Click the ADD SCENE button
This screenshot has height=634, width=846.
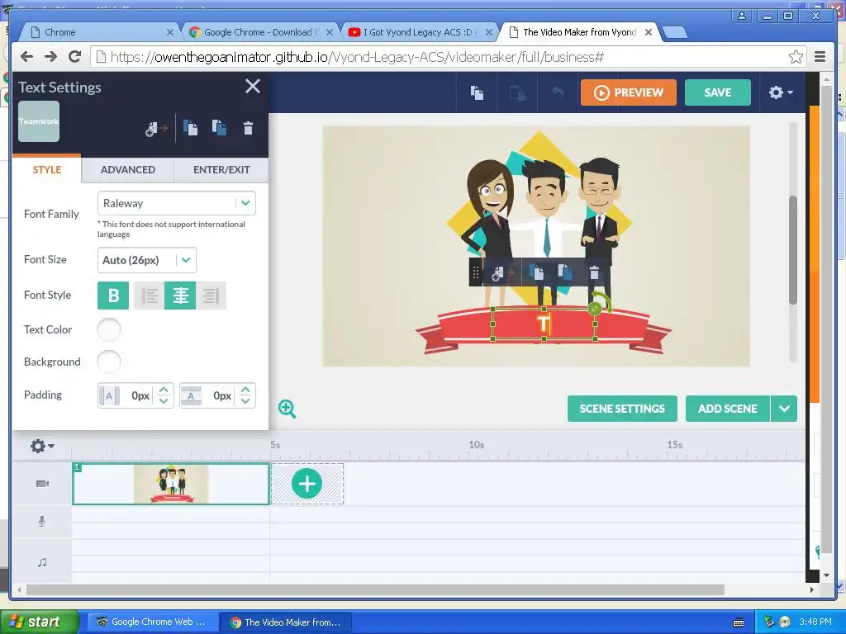point(727,409)
